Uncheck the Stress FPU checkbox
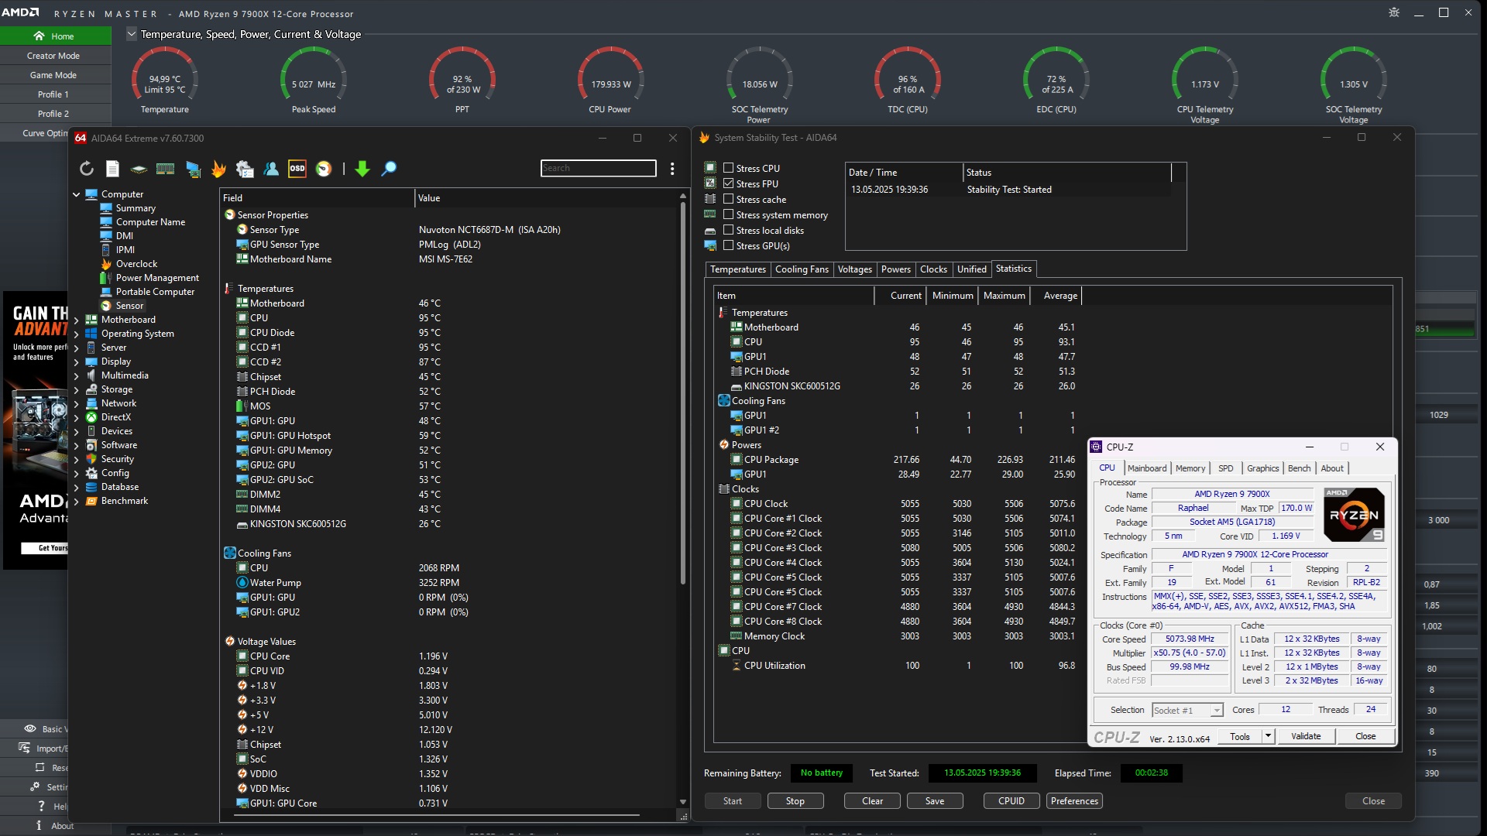Image resolution: width=1487 pixels, height=836 pixels. click(728, 183)
